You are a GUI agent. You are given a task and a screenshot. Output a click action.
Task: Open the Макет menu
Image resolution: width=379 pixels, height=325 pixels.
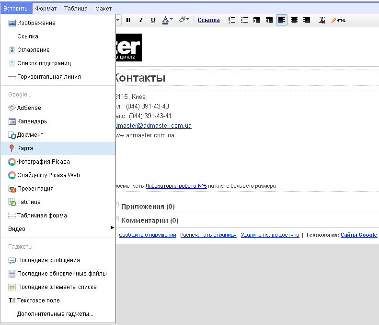[x=103, y=9]
